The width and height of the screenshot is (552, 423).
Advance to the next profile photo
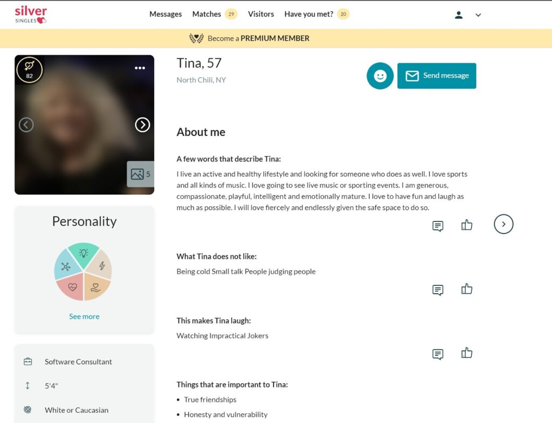coord(142,124)
